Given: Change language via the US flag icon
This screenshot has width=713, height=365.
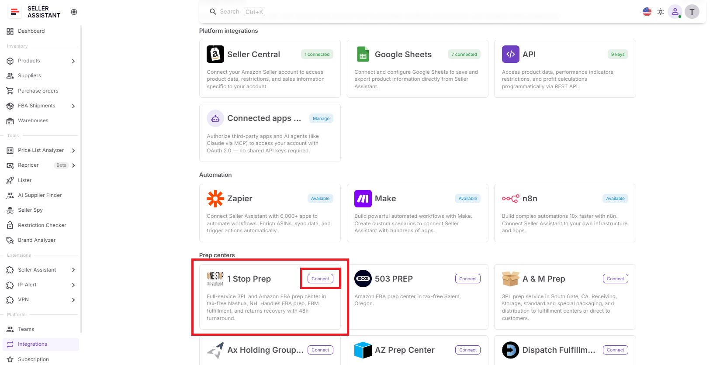Looking at the screenshot, I should [x=647, y=12].
